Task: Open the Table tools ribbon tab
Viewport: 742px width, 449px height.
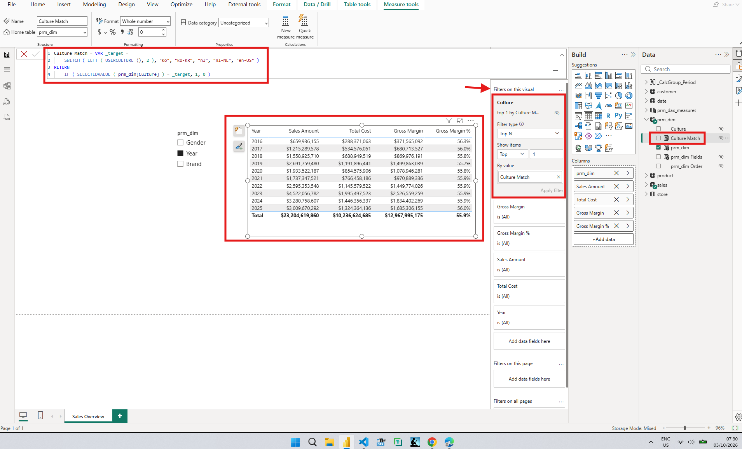Action: point(357,4)
